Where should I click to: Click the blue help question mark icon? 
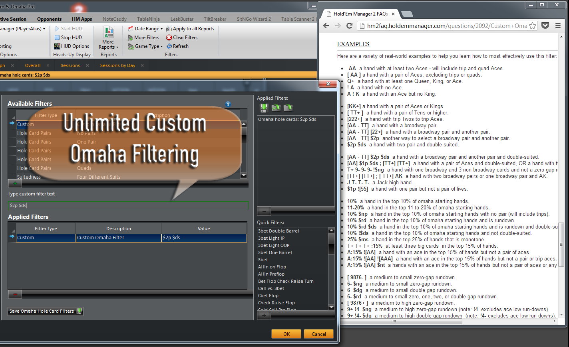pyautogui.click(x=228, y=104)
